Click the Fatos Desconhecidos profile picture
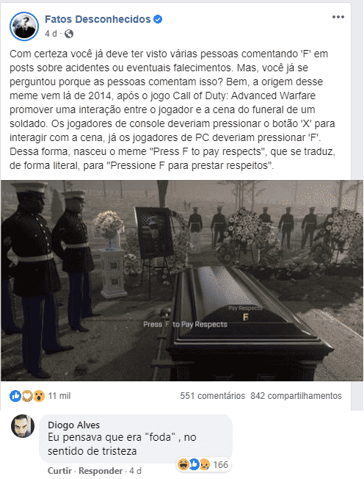Image resolution: width=364 pixels, height=479 pixels. pos(24,26)
